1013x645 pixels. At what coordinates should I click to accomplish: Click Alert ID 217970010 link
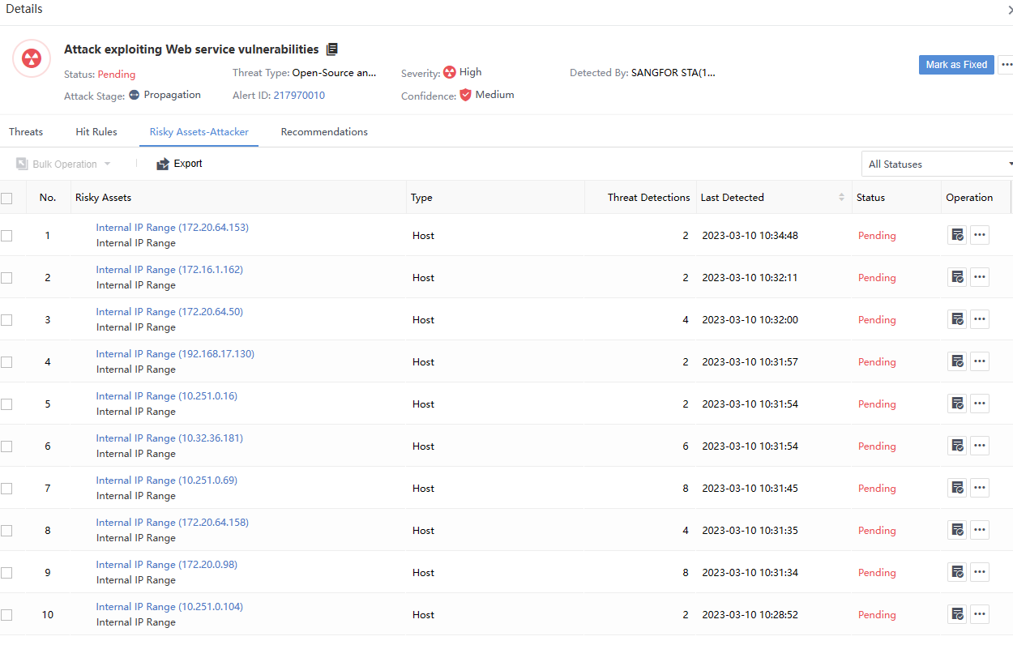[299, 95]
